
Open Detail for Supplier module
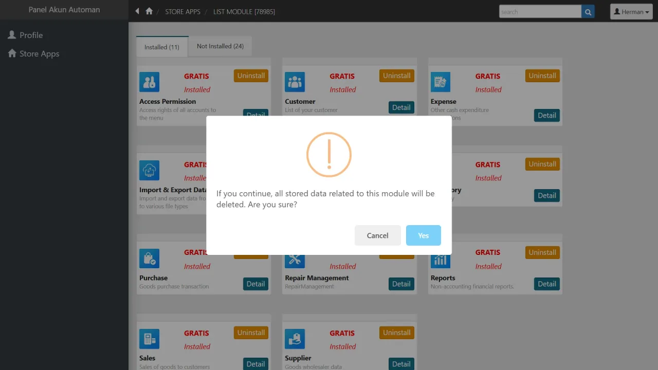pyautogui.click(x=401, y=363)
